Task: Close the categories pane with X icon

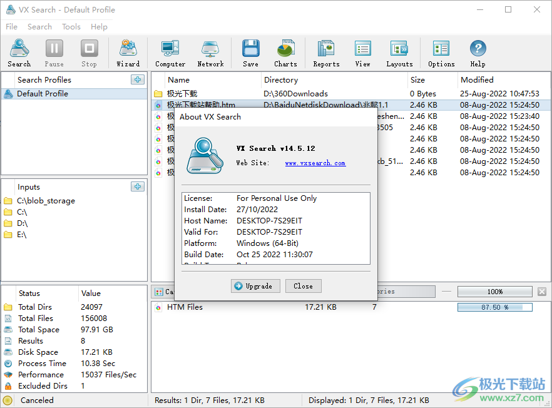Action: [542, 292]
